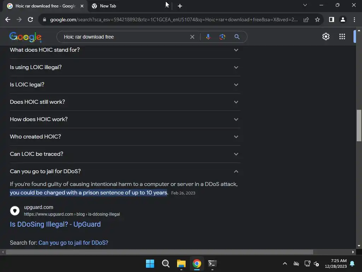Reload the current page
This screenshot has width=362, height=272.
pos(30,20)
